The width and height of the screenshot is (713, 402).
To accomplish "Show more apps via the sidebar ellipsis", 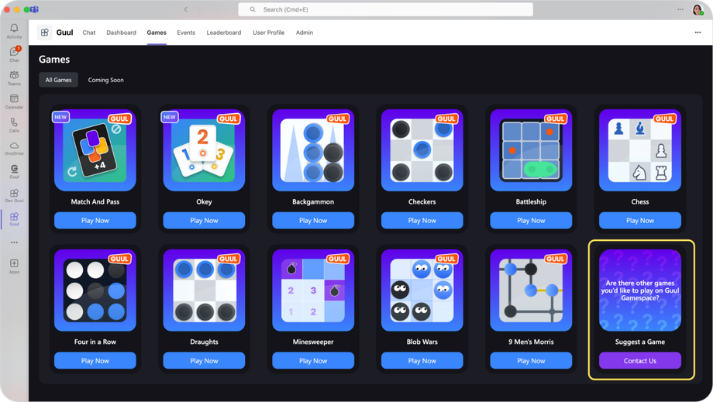I will click(14, 242).
